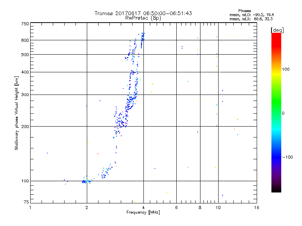Click the X-mode statistics line "80.8, 32.3"
The height and width of the screenshot is (226, 302).
tap(263, 19)
